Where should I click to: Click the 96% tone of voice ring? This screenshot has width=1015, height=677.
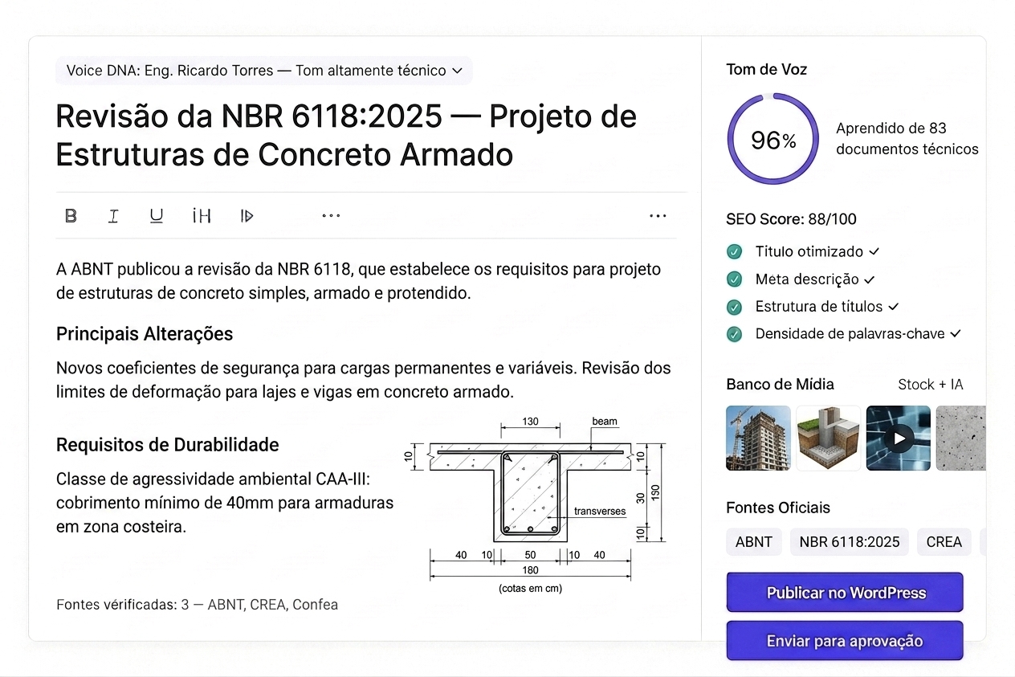[x=772, y=139]
